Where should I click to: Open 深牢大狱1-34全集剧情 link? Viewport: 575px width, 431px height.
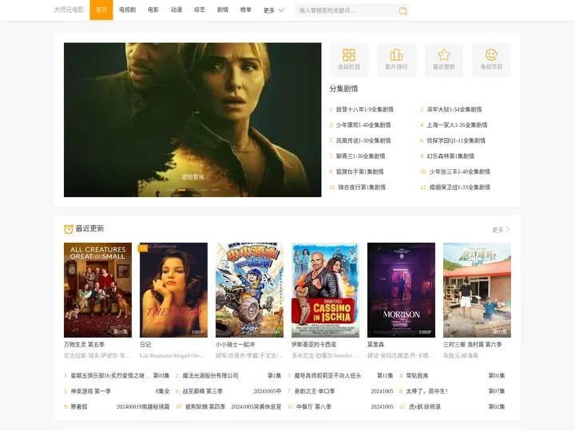454,109
